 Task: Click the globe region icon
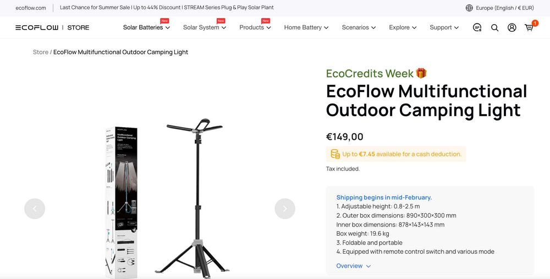(469, 8)
